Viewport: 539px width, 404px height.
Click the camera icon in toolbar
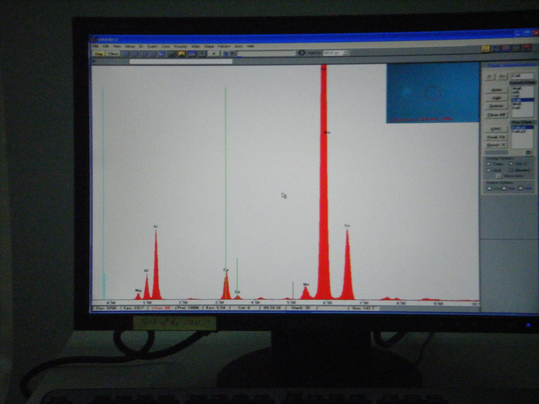click(172, 54)
